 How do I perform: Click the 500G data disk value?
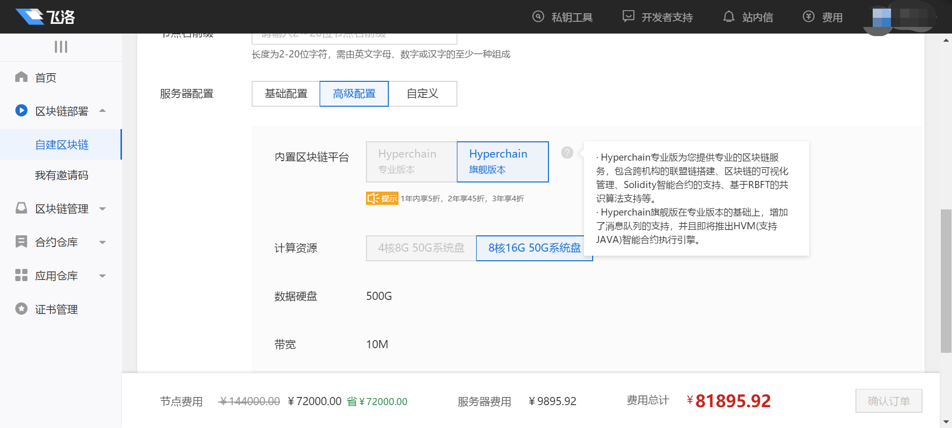tap(379, 296)
